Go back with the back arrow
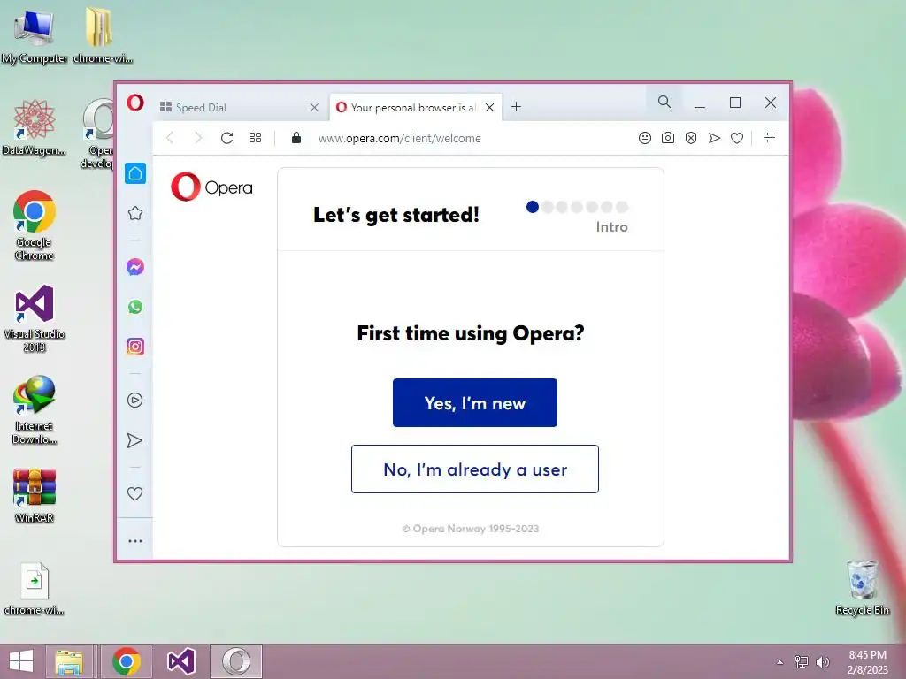Screen dimensions: 906x679 coord(170,137)
